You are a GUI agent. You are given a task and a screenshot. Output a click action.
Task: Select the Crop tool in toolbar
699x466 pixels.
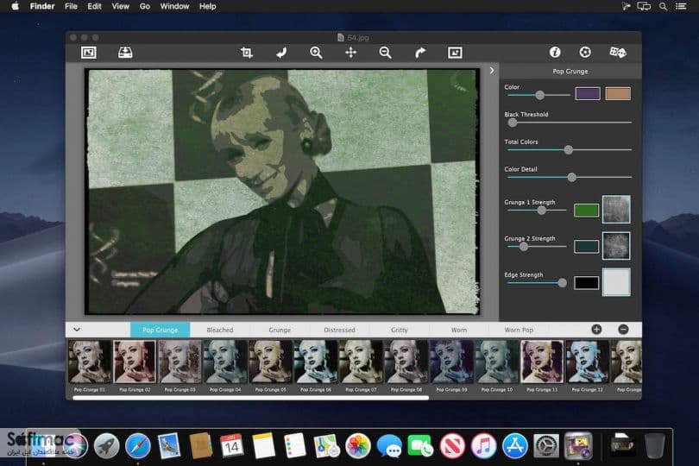[247, 53]
